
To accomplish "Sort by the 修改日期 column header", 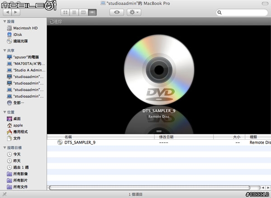I will 184,137.
